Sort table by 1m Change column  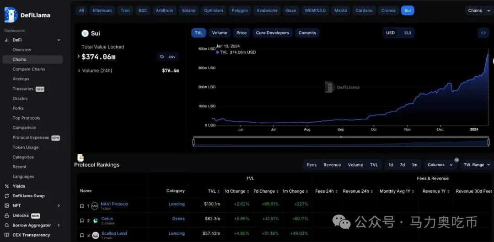[295, 191]
